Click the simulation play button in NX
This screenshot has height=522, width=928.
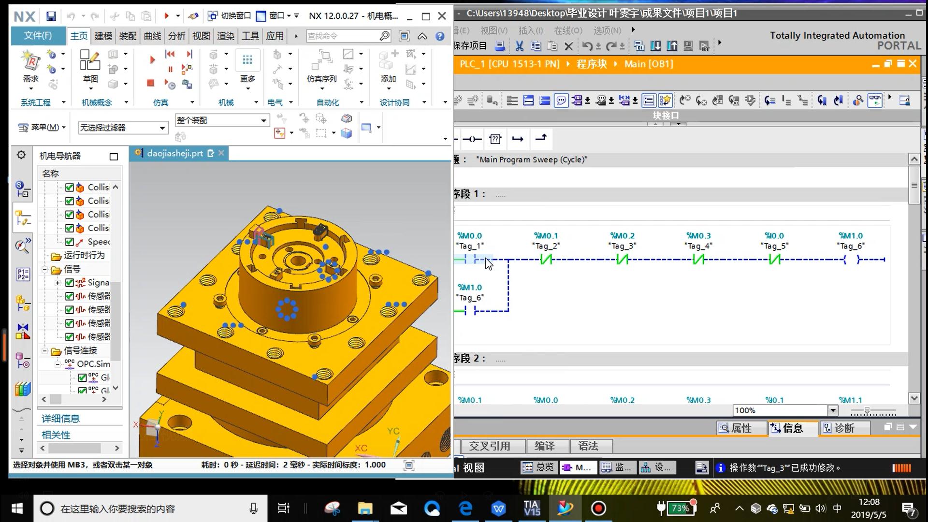(152, 60)
